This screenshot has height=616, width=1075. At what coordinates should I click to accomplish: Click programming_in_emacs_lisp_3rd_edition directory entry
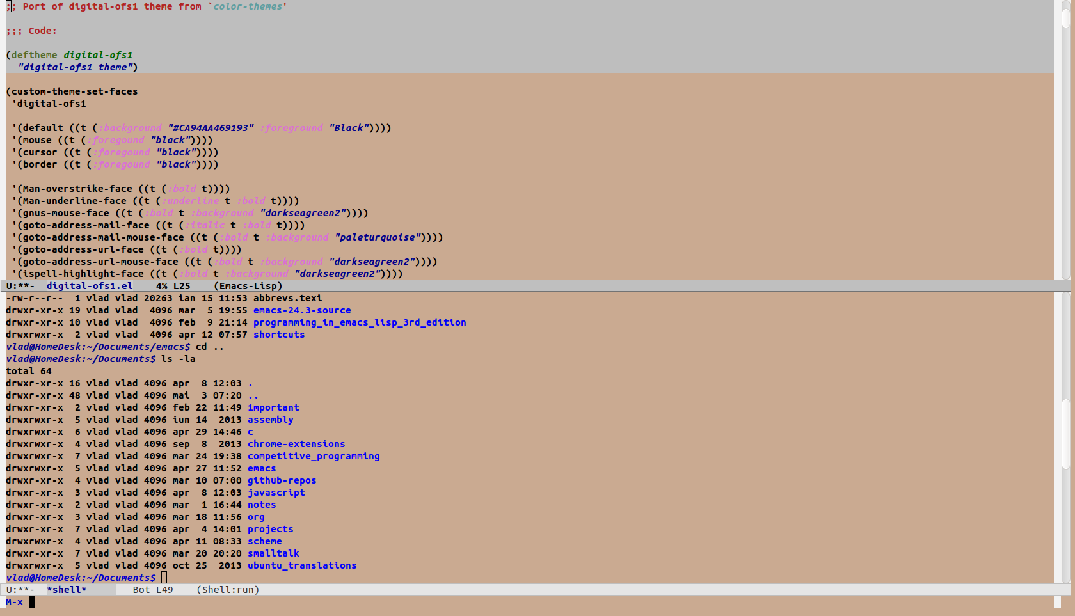[360, 322]
